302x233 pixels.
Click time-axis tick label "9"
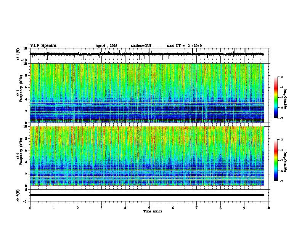point(244,208)
